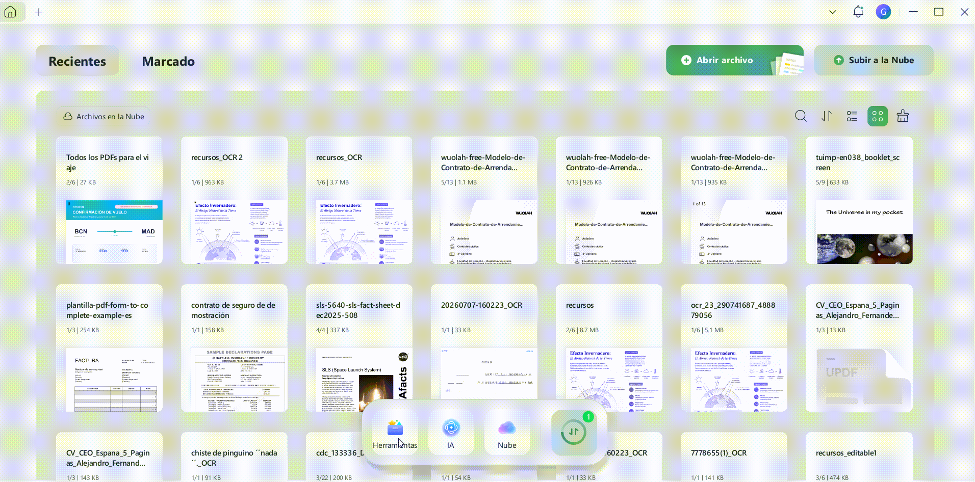The height and width of the screenshot is (482, 975).
Task: Open CV_CEO_Espana_5_Paginas 13 KB file
Action: tap(859, 348)
